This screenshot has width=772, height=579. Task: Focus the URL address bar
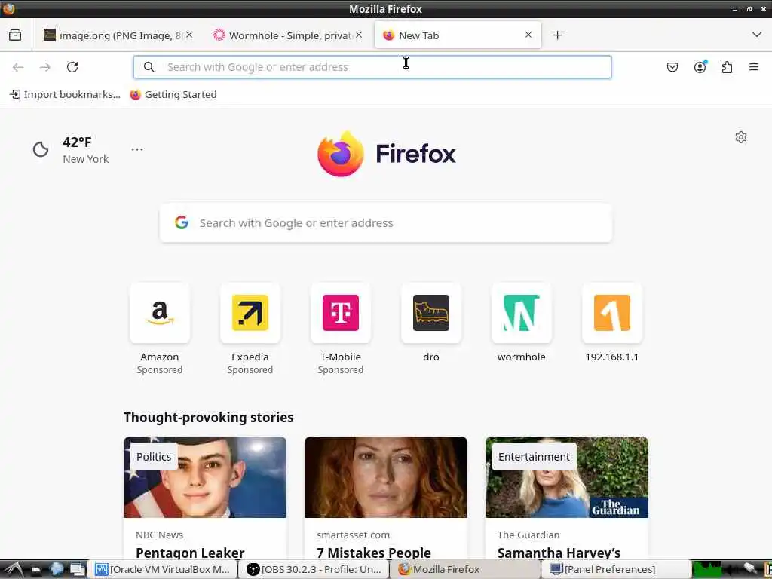click(x=372, y=67)
